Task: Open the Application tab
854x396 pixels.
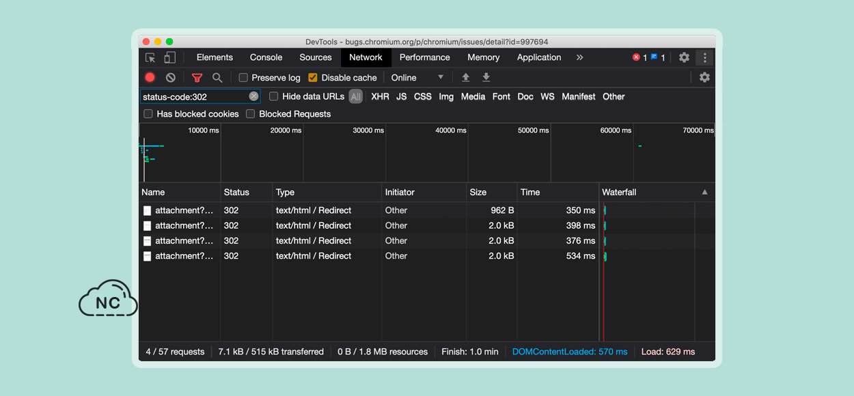Action: [x=539, y=58]
